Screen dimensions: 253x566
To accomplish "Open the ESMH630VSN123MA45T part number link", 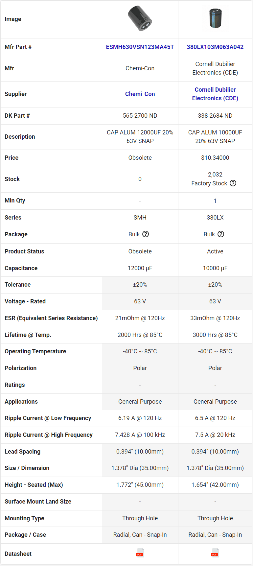I will point(140,47).
